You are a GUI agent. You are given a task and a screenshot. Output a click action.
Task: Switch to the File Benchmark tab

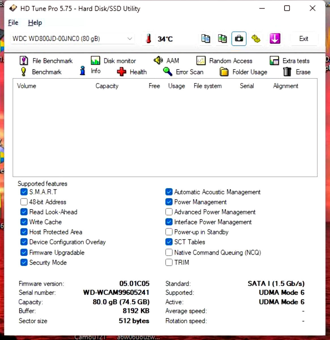(x=46, y=61)
